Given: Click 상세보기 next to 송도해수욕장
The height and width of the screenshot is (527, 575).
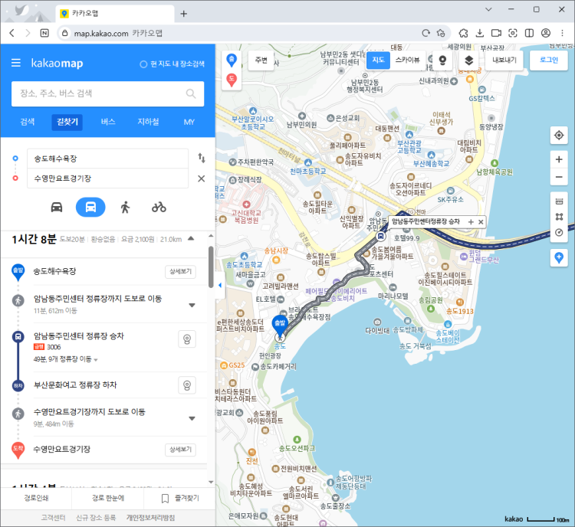Looking at the screenshot, I should pyautogui.click(x=180, y=272).
